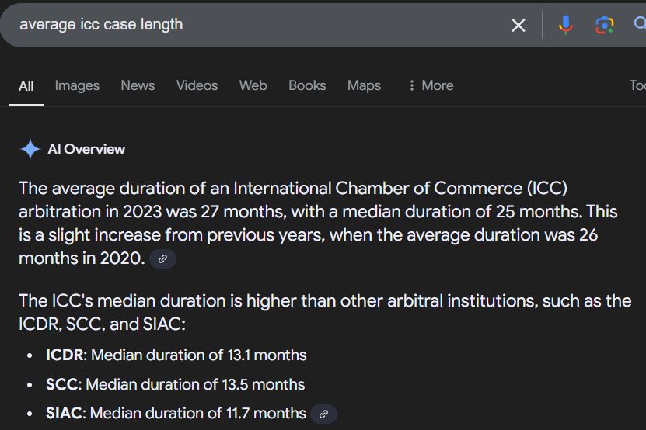The image size is (646, 430).
Task: Open source link icon after 'months in 2020.'
Action: point(162,258)
